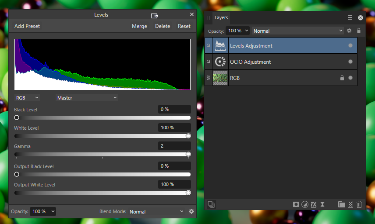
Task: Toggle OCIO Adjustment layer visibility dot
Action: point(350,62)
